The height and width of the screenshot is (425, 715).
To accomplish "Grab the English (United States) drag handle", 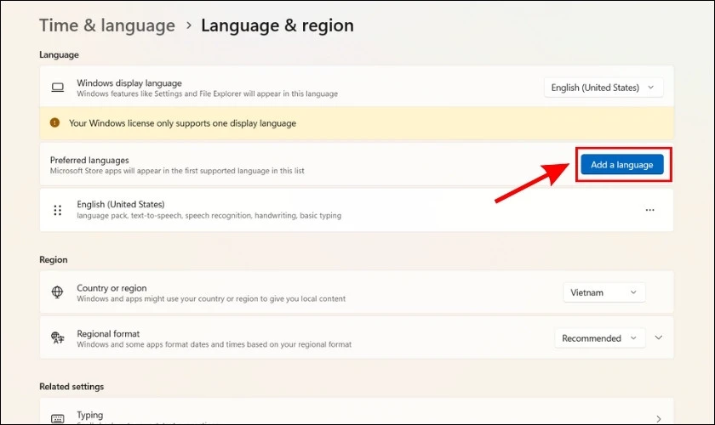I will [58, 210].
